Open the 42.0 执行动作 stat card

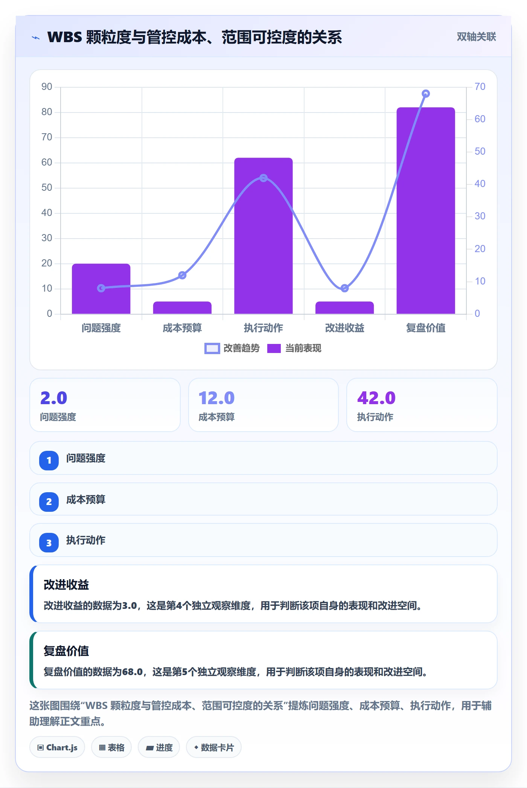(422, 405)
